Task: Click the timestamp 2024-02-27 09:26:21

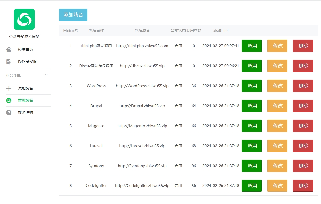Action: [x=221, y=66]
